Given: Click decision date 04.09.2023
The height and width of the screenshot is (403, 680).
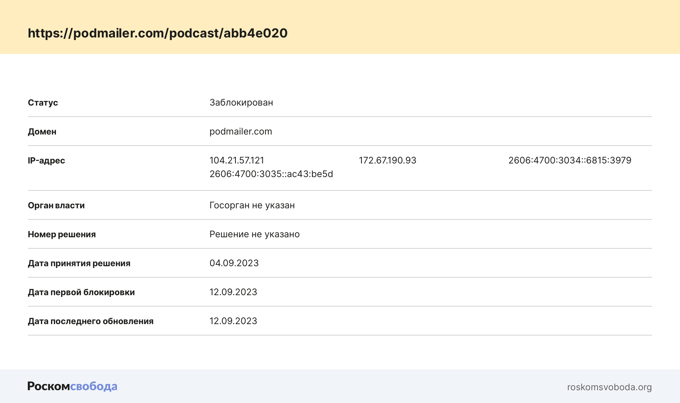Looking at the screenshot, I should (234, 263).
